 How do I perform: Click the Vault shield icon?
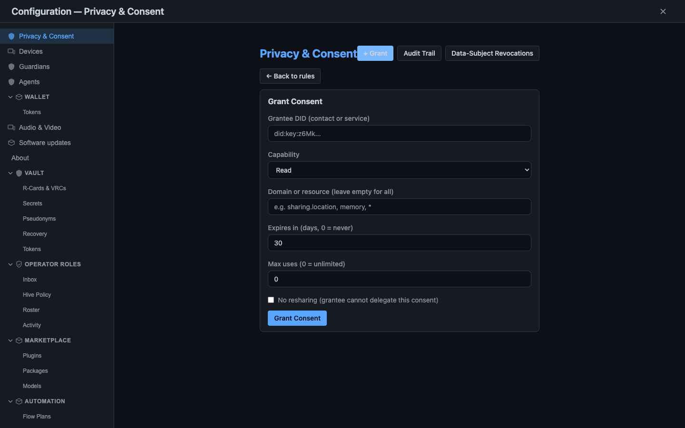click(19, 173)
